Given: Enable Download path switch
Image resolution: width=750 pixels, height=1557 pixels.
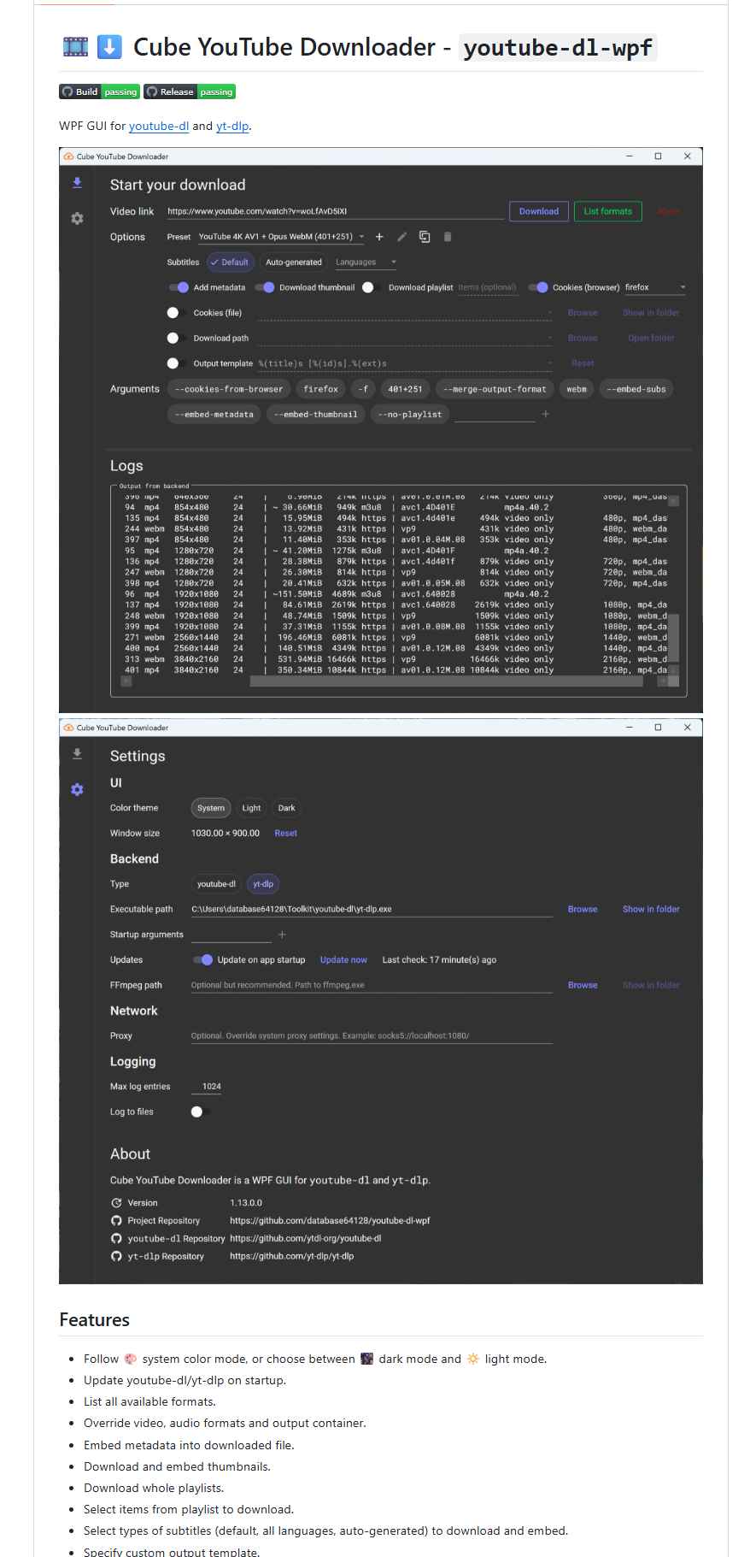Looking at the screenshot, I should [x=177, y=338].
